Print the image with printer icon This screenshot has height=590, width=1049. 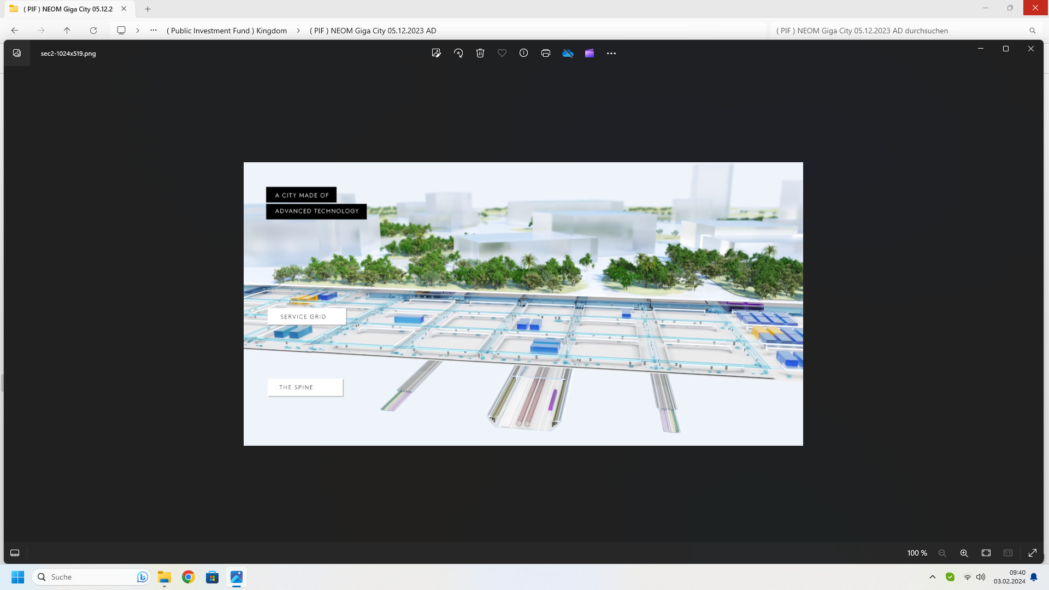pyautogui.click(x=545, y=53)
